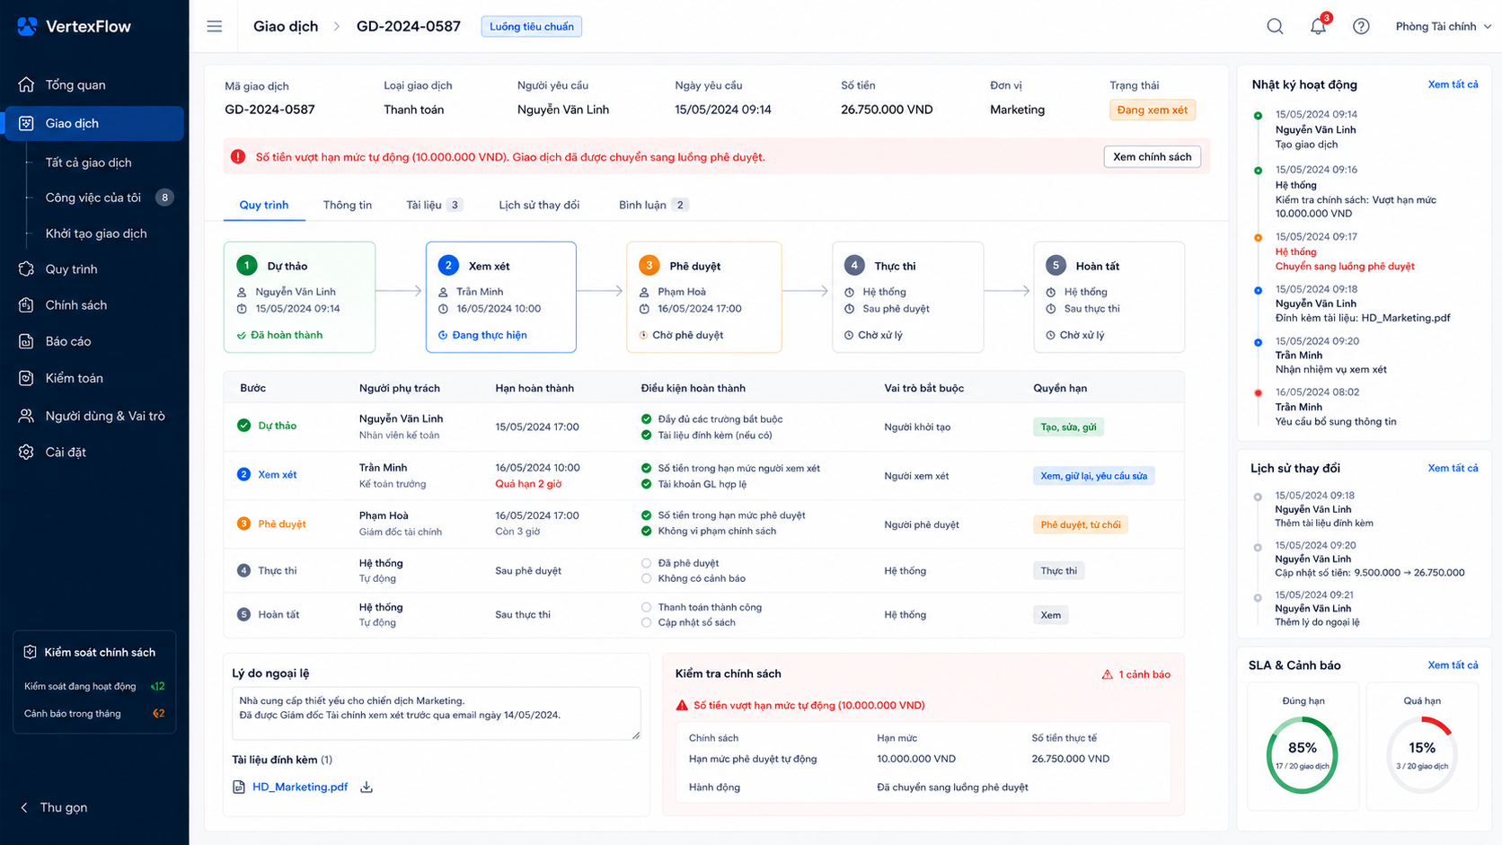Click the Đúng hạn 85% progress ring
The image size is (1502, 845).
(1303, 754)
